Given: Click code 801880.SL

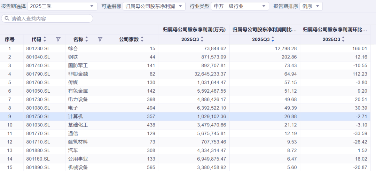Looking at the screenshot, I should pos(38,150).
